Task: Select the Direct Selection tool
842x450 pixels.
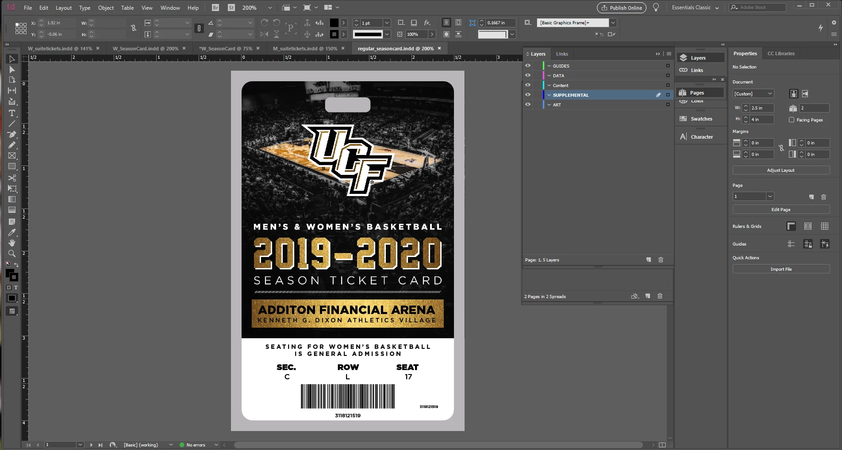Action: [12, 69]
